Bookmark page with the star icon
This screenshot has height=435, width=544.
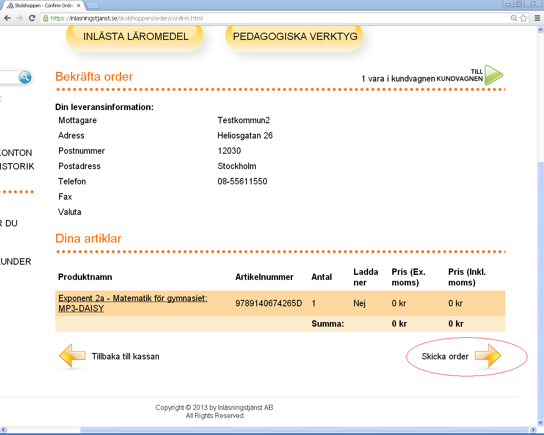coord(523,18)
